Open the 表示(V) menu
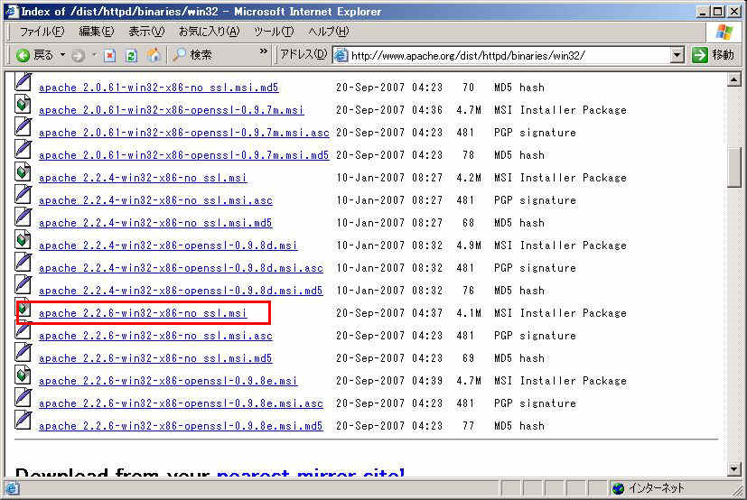Image resolution: width=747 pixels, height=500 pixels. 146,32
